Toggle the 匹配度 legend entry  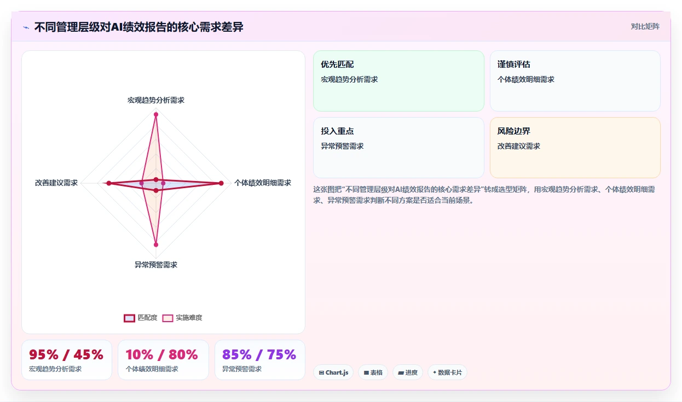tap(141, 318)
